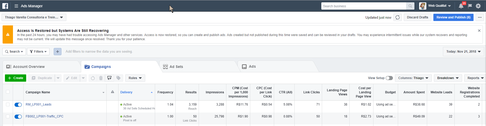Viewport: 486px width, 126px height.
Task: Open the Breakdown dropdown
Action: pyautogui.click(x=448, y=78)
